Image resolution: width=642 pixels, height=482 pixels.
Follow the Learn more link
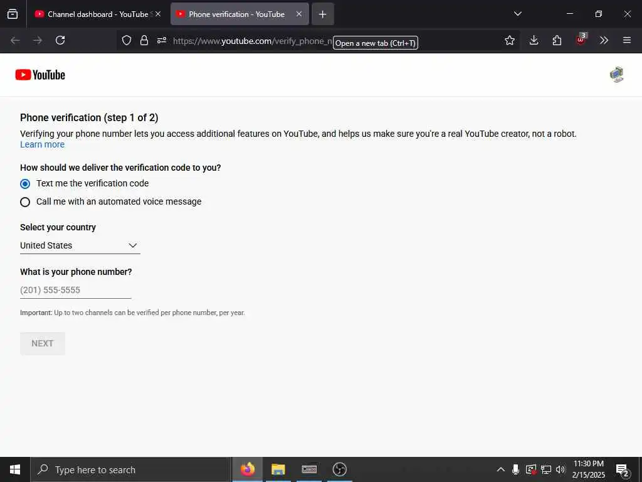pyautogui.click(x=42, y=145)
